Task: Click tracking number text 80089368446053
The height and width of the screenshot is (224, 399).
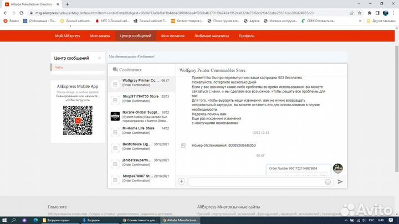Action: [x=242, y=145]
